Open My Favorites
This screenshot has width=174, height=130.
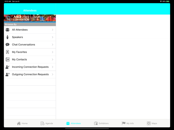[x=30, y=52]
